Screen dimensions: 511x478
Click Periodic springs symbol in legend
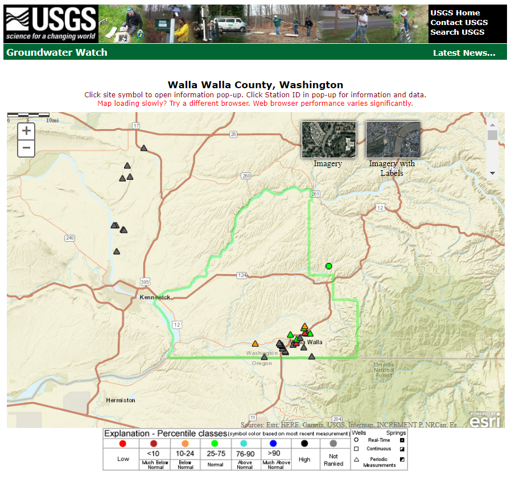tap(402, 459)
